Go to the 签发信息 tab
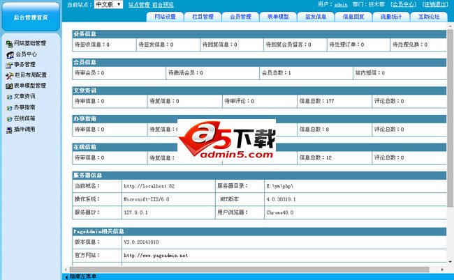The height and width of the screenshot is (280, 454). tap(316, 17)
